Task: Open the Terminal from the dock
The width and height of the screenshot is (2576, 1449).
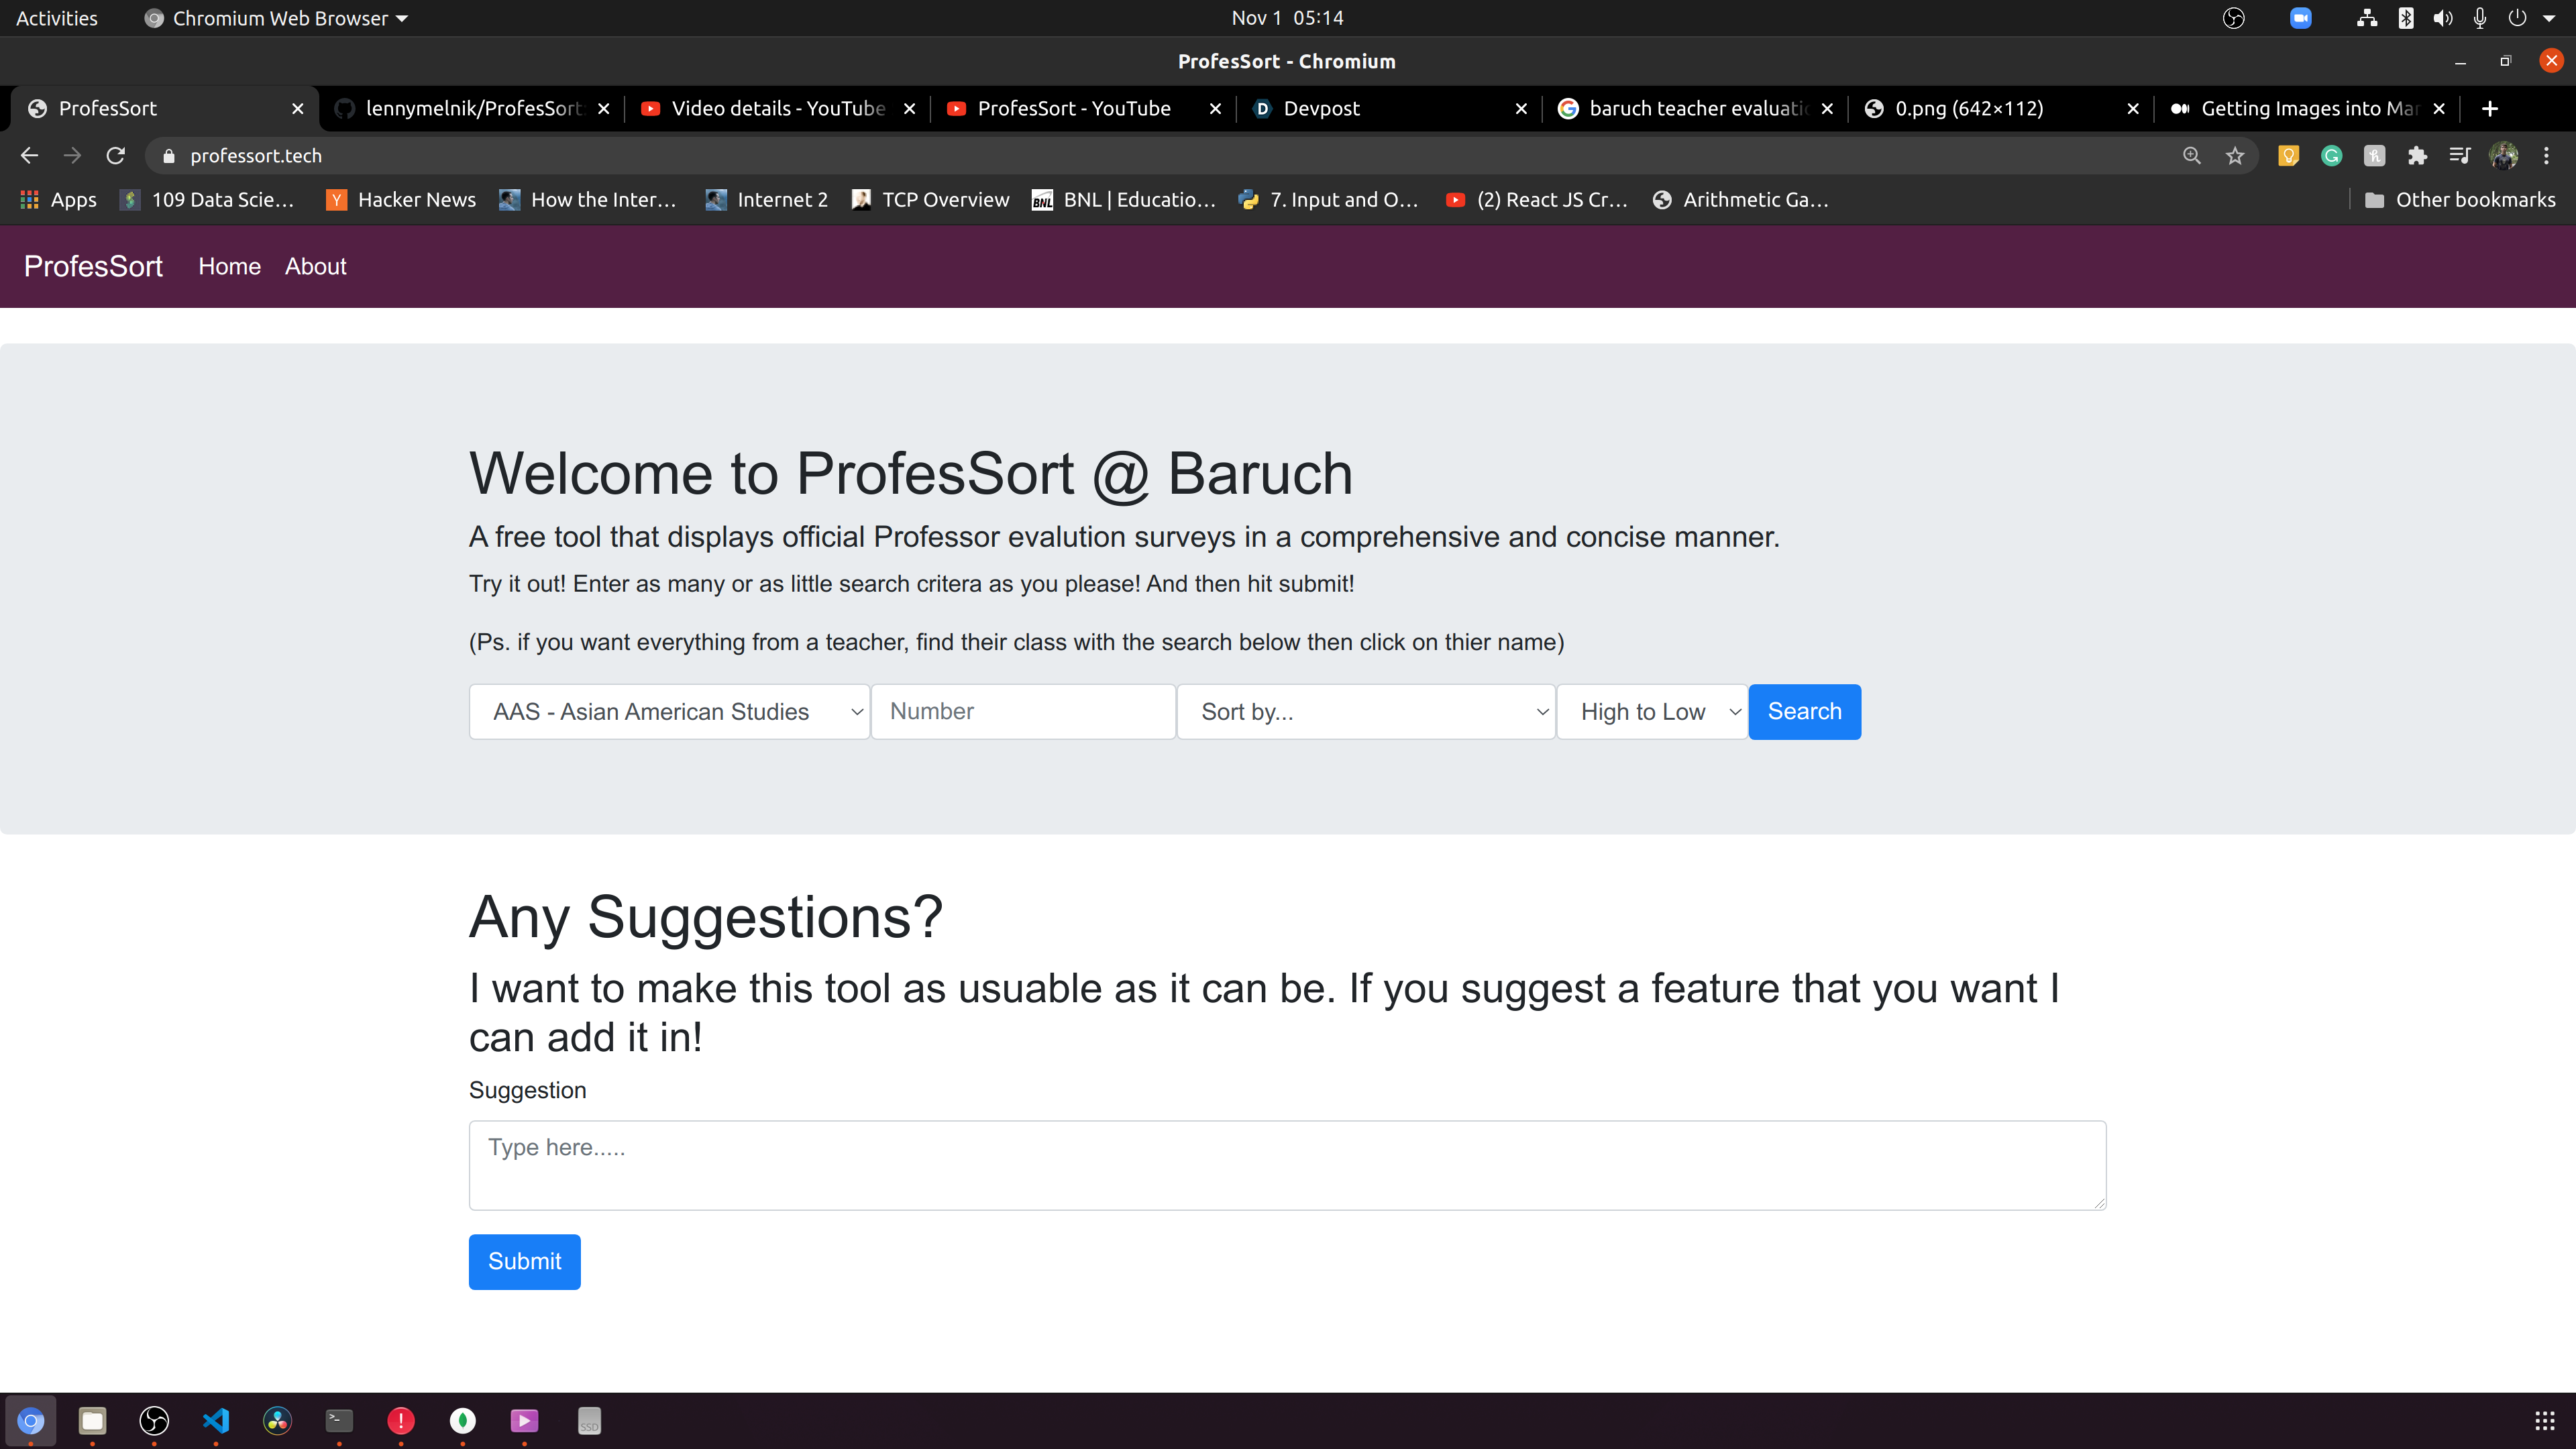Action: 339,1420
